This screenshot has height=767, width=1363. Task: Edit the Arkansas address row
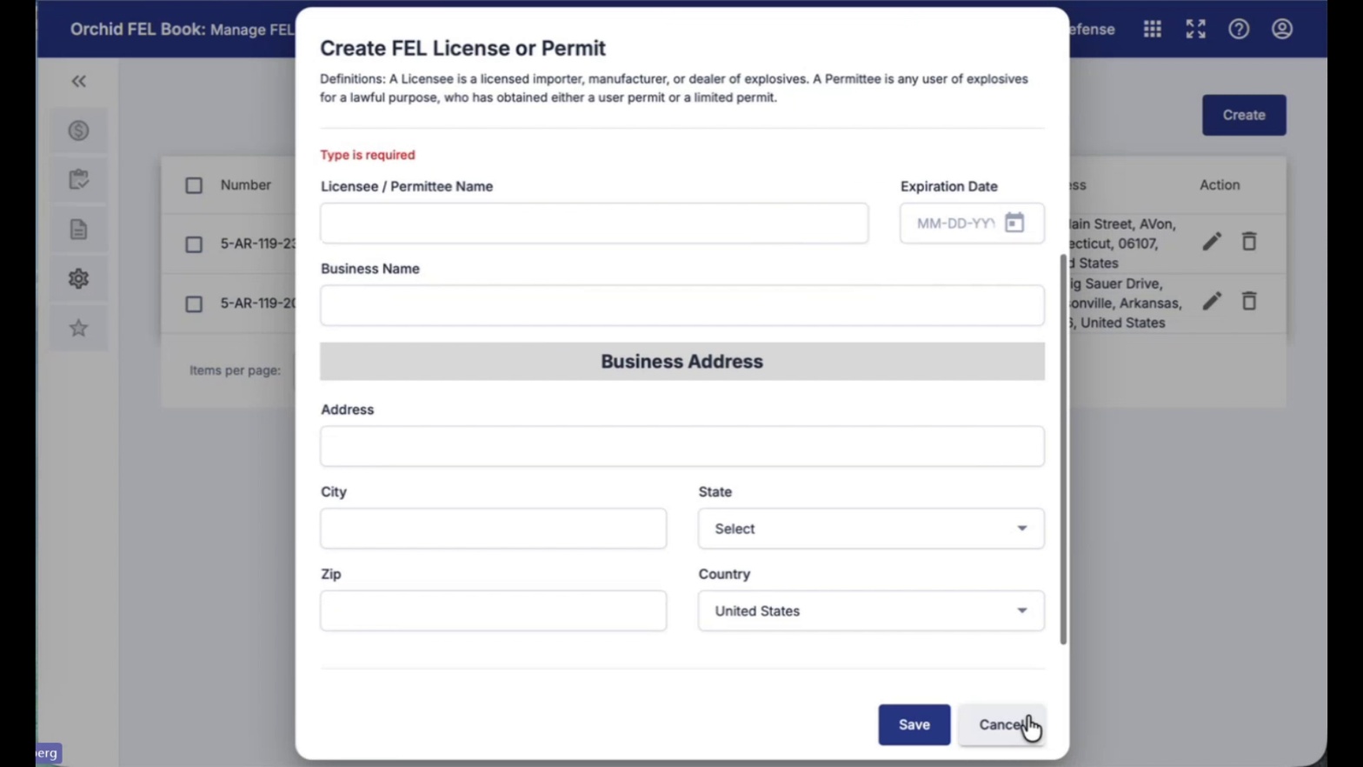(1212, 301)
